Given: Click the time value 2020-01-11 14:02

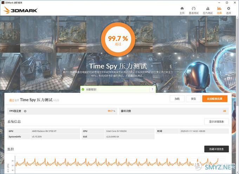Looking at the screenshot, I should click(x=193, y=131).
